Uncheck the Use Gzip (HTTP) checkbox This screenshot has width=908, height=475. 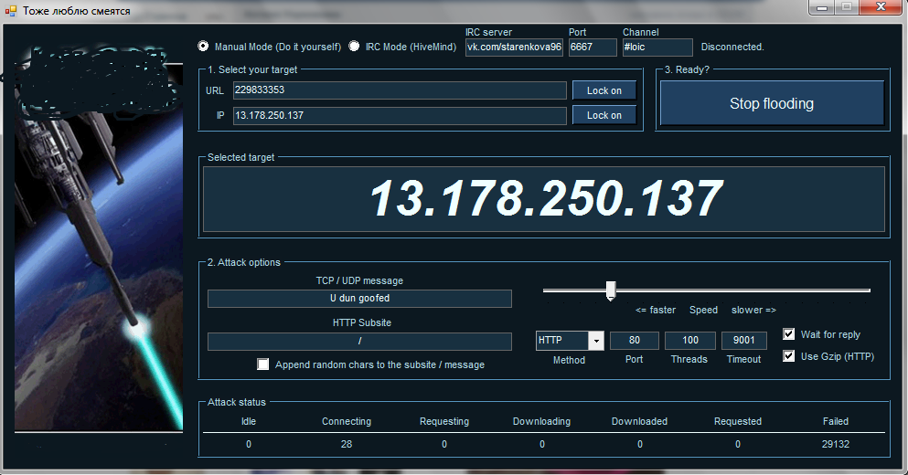(789, 356)
